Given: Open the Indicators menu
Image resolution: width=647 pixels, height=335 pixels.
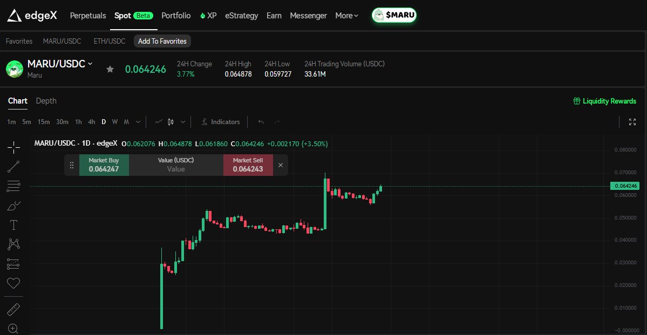Looking at the screenshot, I should click(220, 122).
